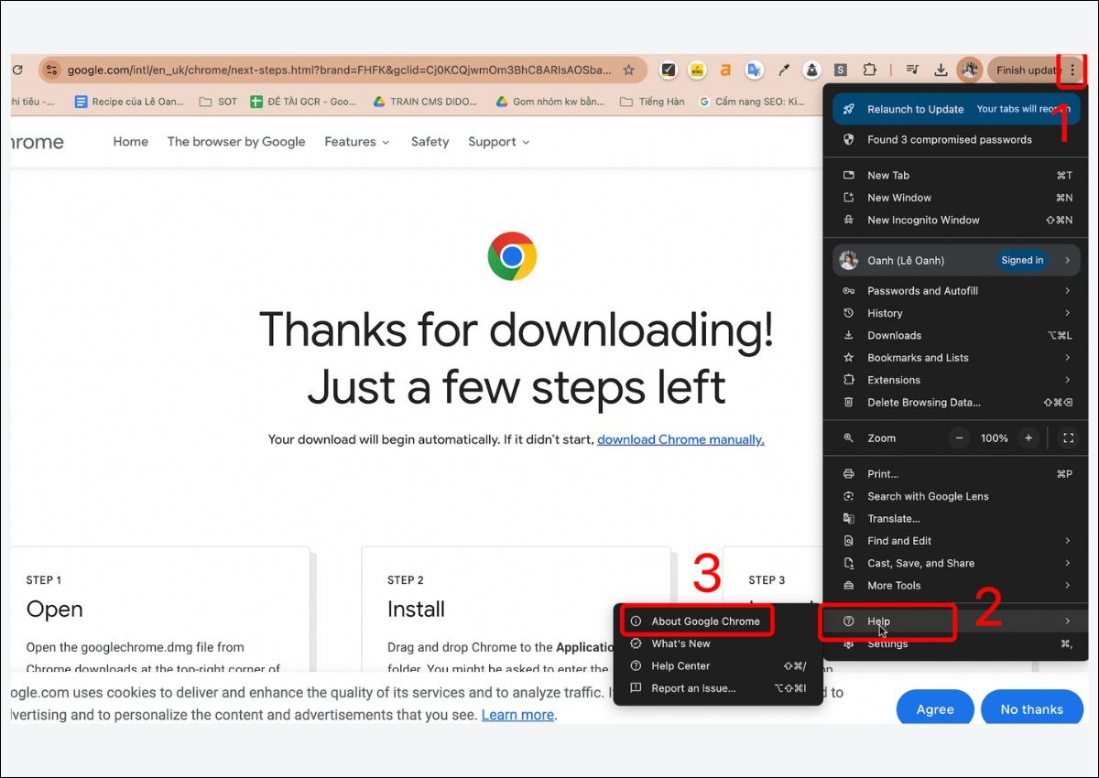This screenshot has width=1099, height=778.
Task: Open Help Center from the submenu
Action: tap(718, 666)
